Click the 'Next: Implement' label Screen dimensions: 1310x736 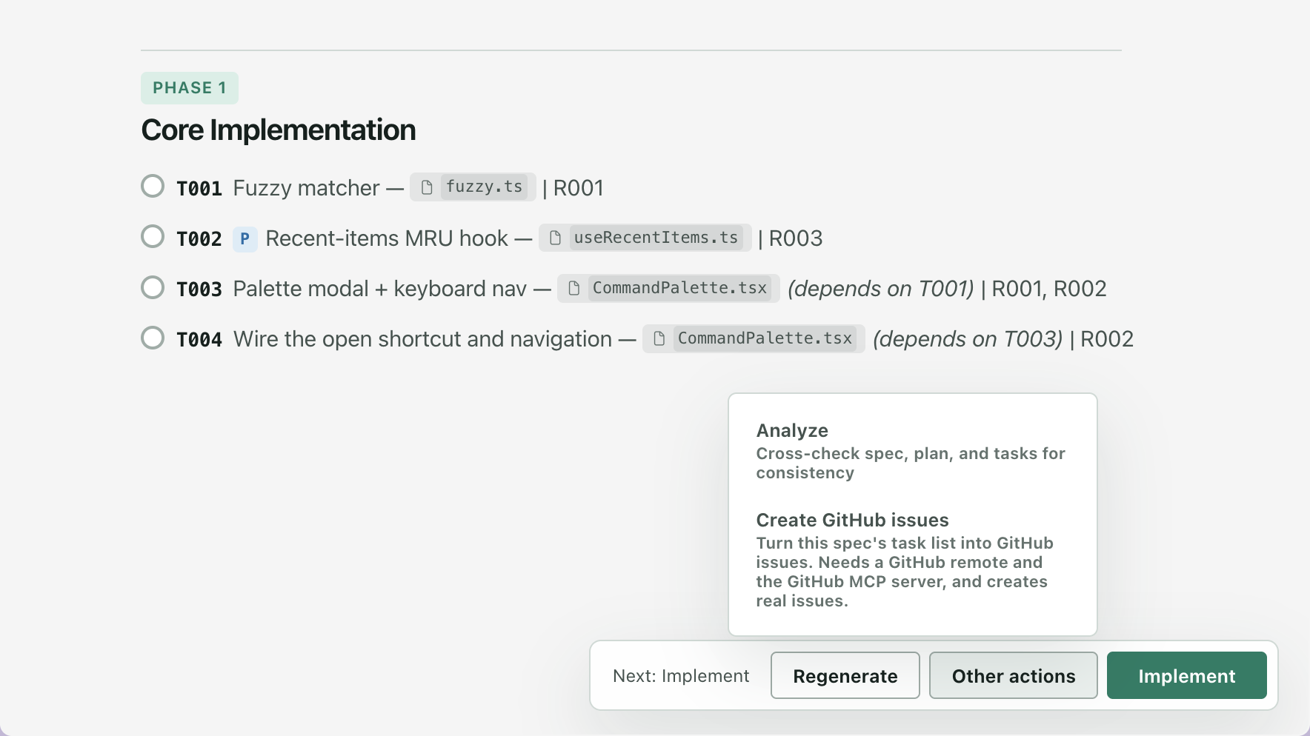click(x=681, y=676)
